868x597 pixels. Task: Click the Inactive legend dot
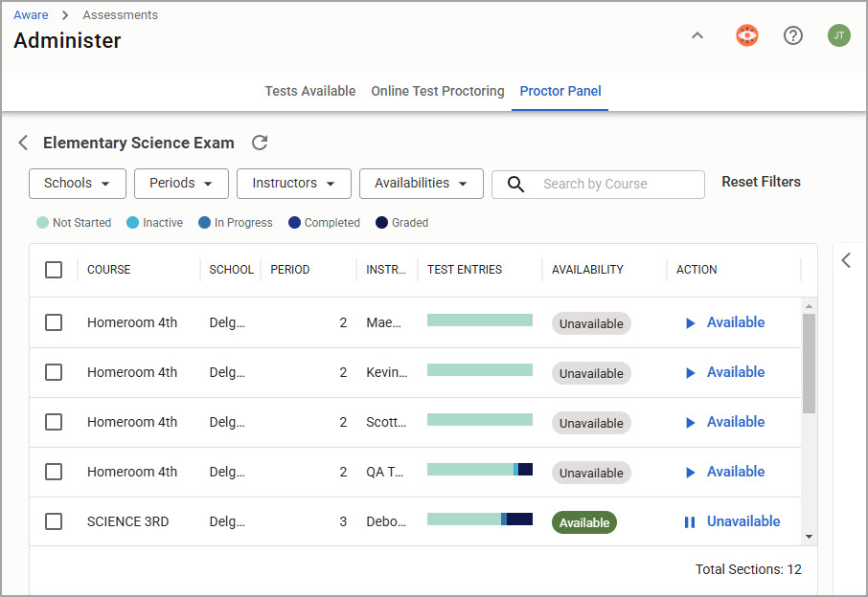132,223
